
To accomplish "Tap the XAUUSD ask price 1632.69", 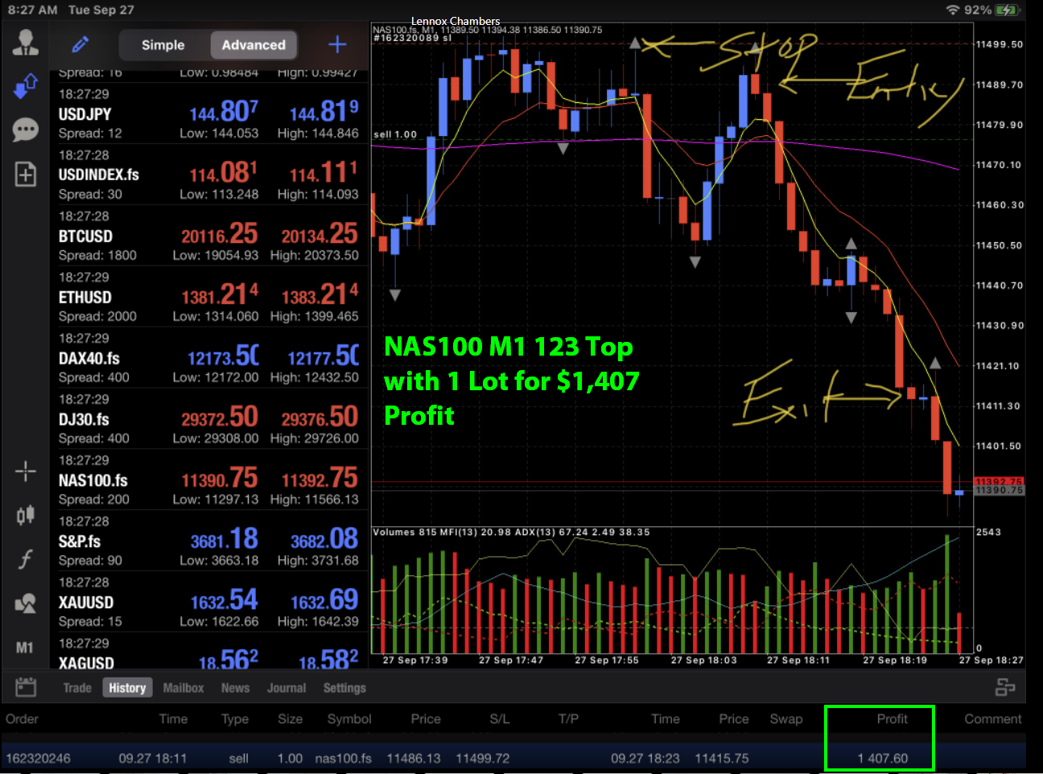I will [x=324, y=601].
